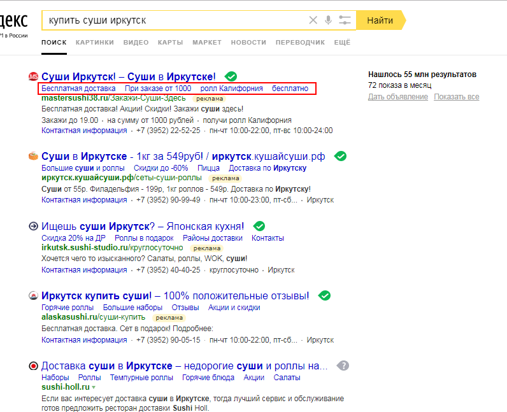
Task: Open the иркутск.кушайсуши.рф green URL
Action: coord(121,178)
